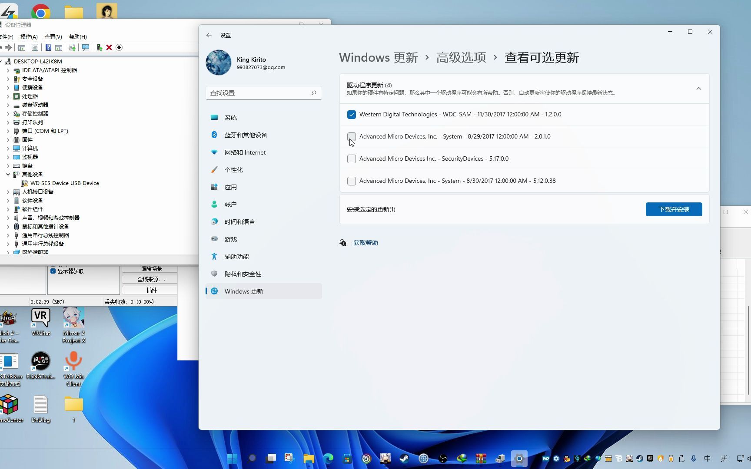Toggle 显示器获取 checkbox
This screenshot has height=469, width=751.
click(x=53, y=271)
